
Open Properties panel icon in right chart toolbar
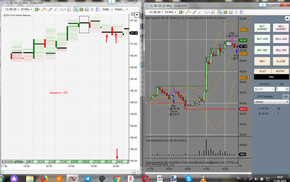(x=241, y=12)
